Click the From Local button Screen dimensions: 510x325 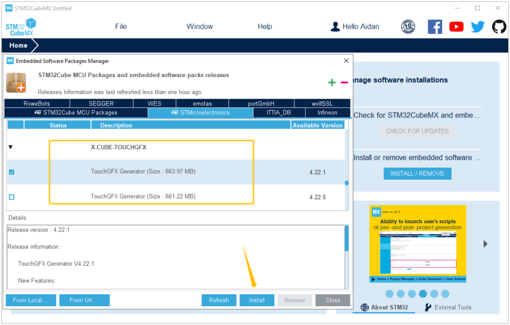pyautogui.click(x=31, y=300)
